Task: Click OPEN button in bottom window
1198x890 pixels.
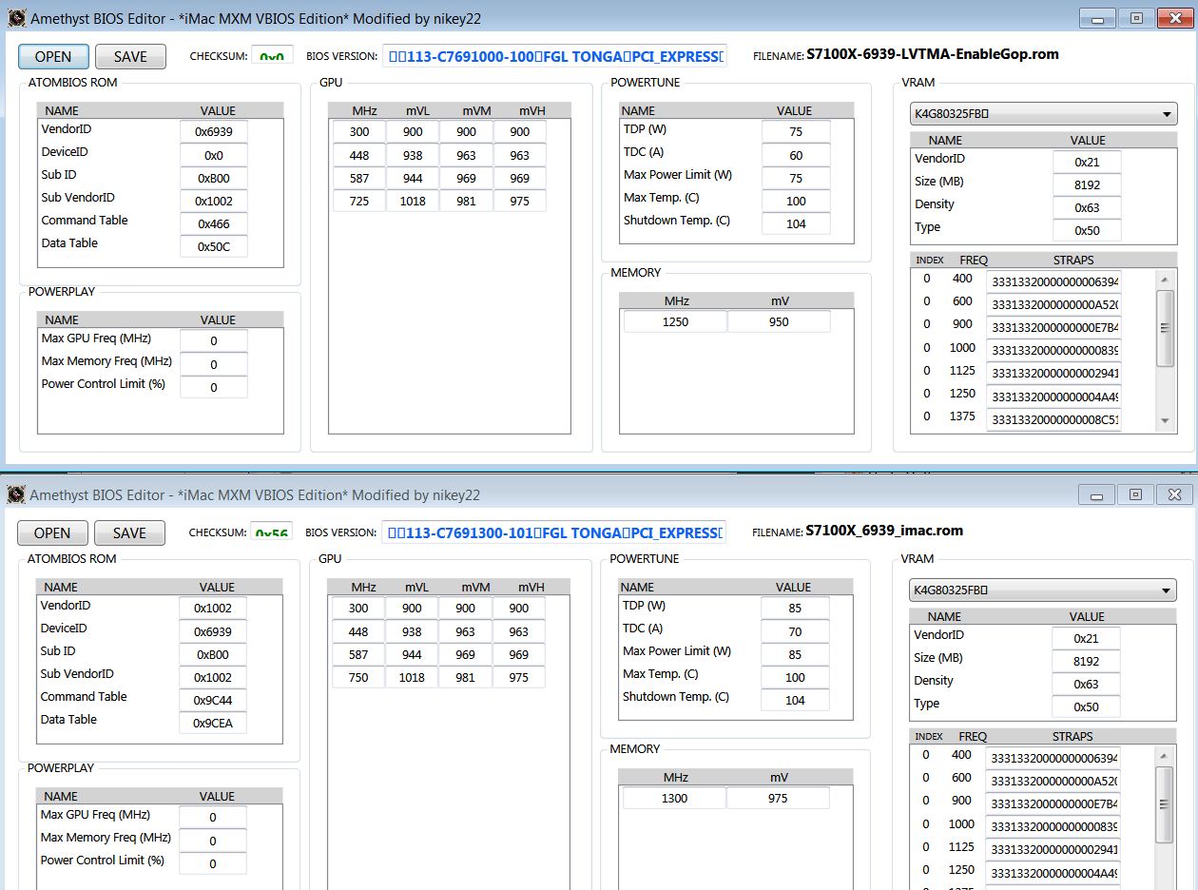Action: click(52, 532)
